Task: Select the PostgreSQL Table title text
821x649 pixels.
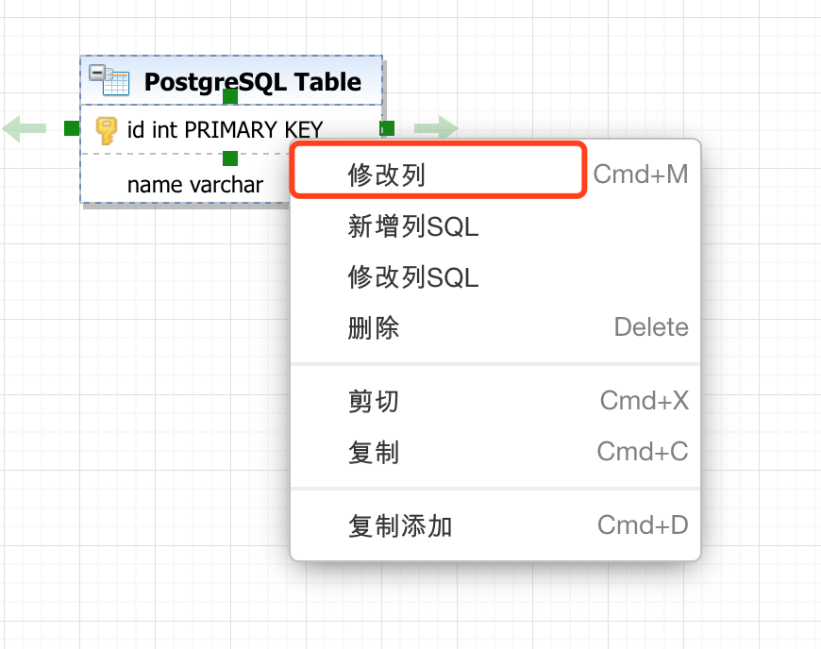Action: click(x=252, y=82)
